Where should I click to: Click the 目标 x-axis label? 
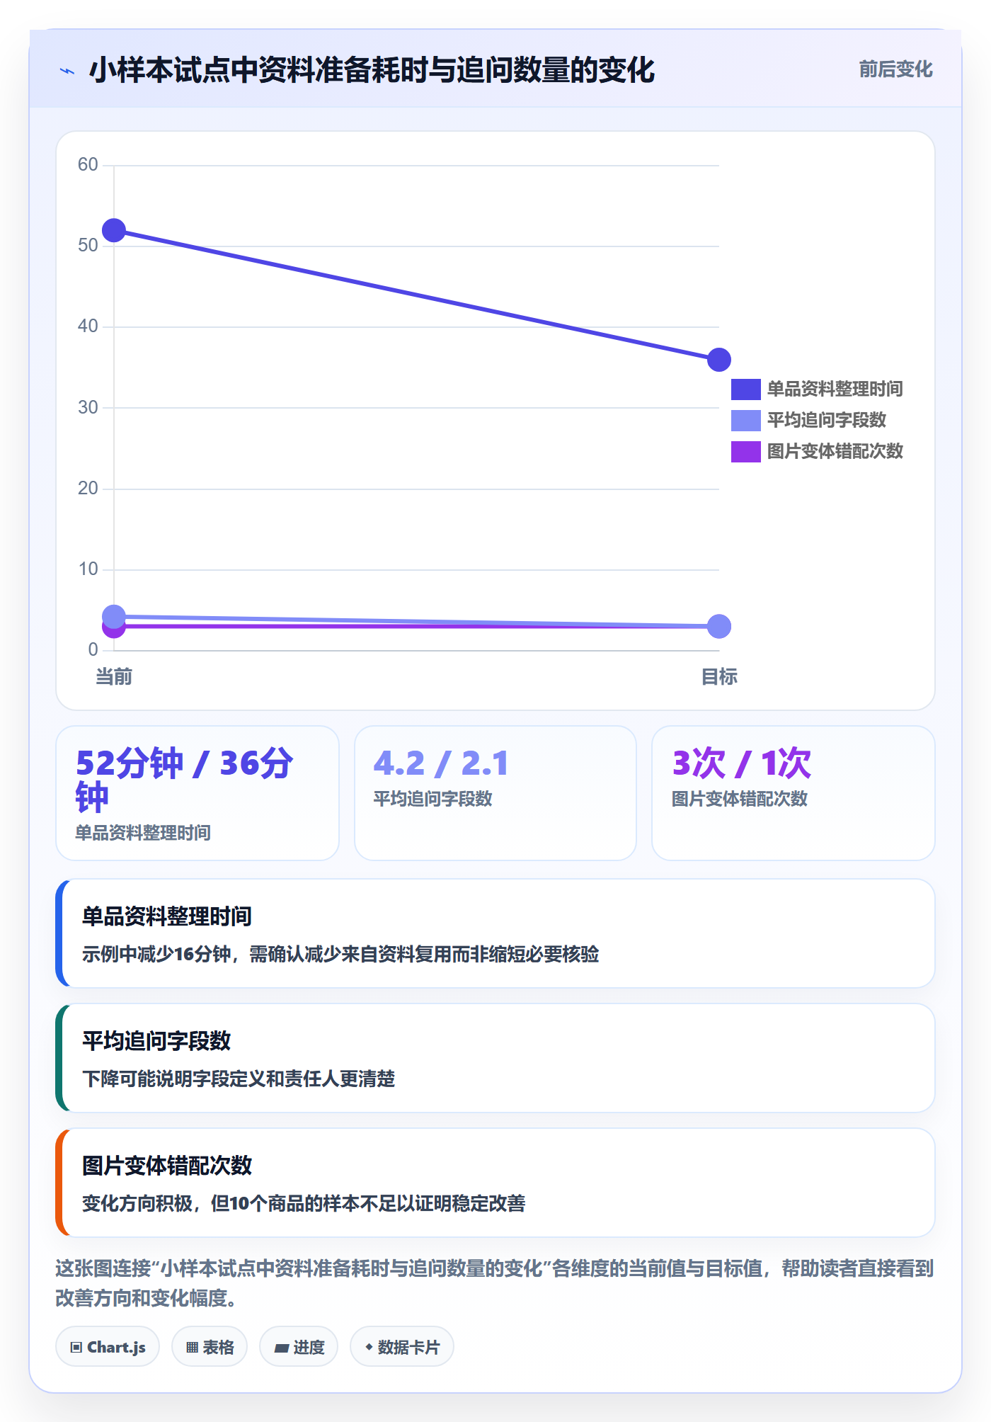[x=719, y=677]
